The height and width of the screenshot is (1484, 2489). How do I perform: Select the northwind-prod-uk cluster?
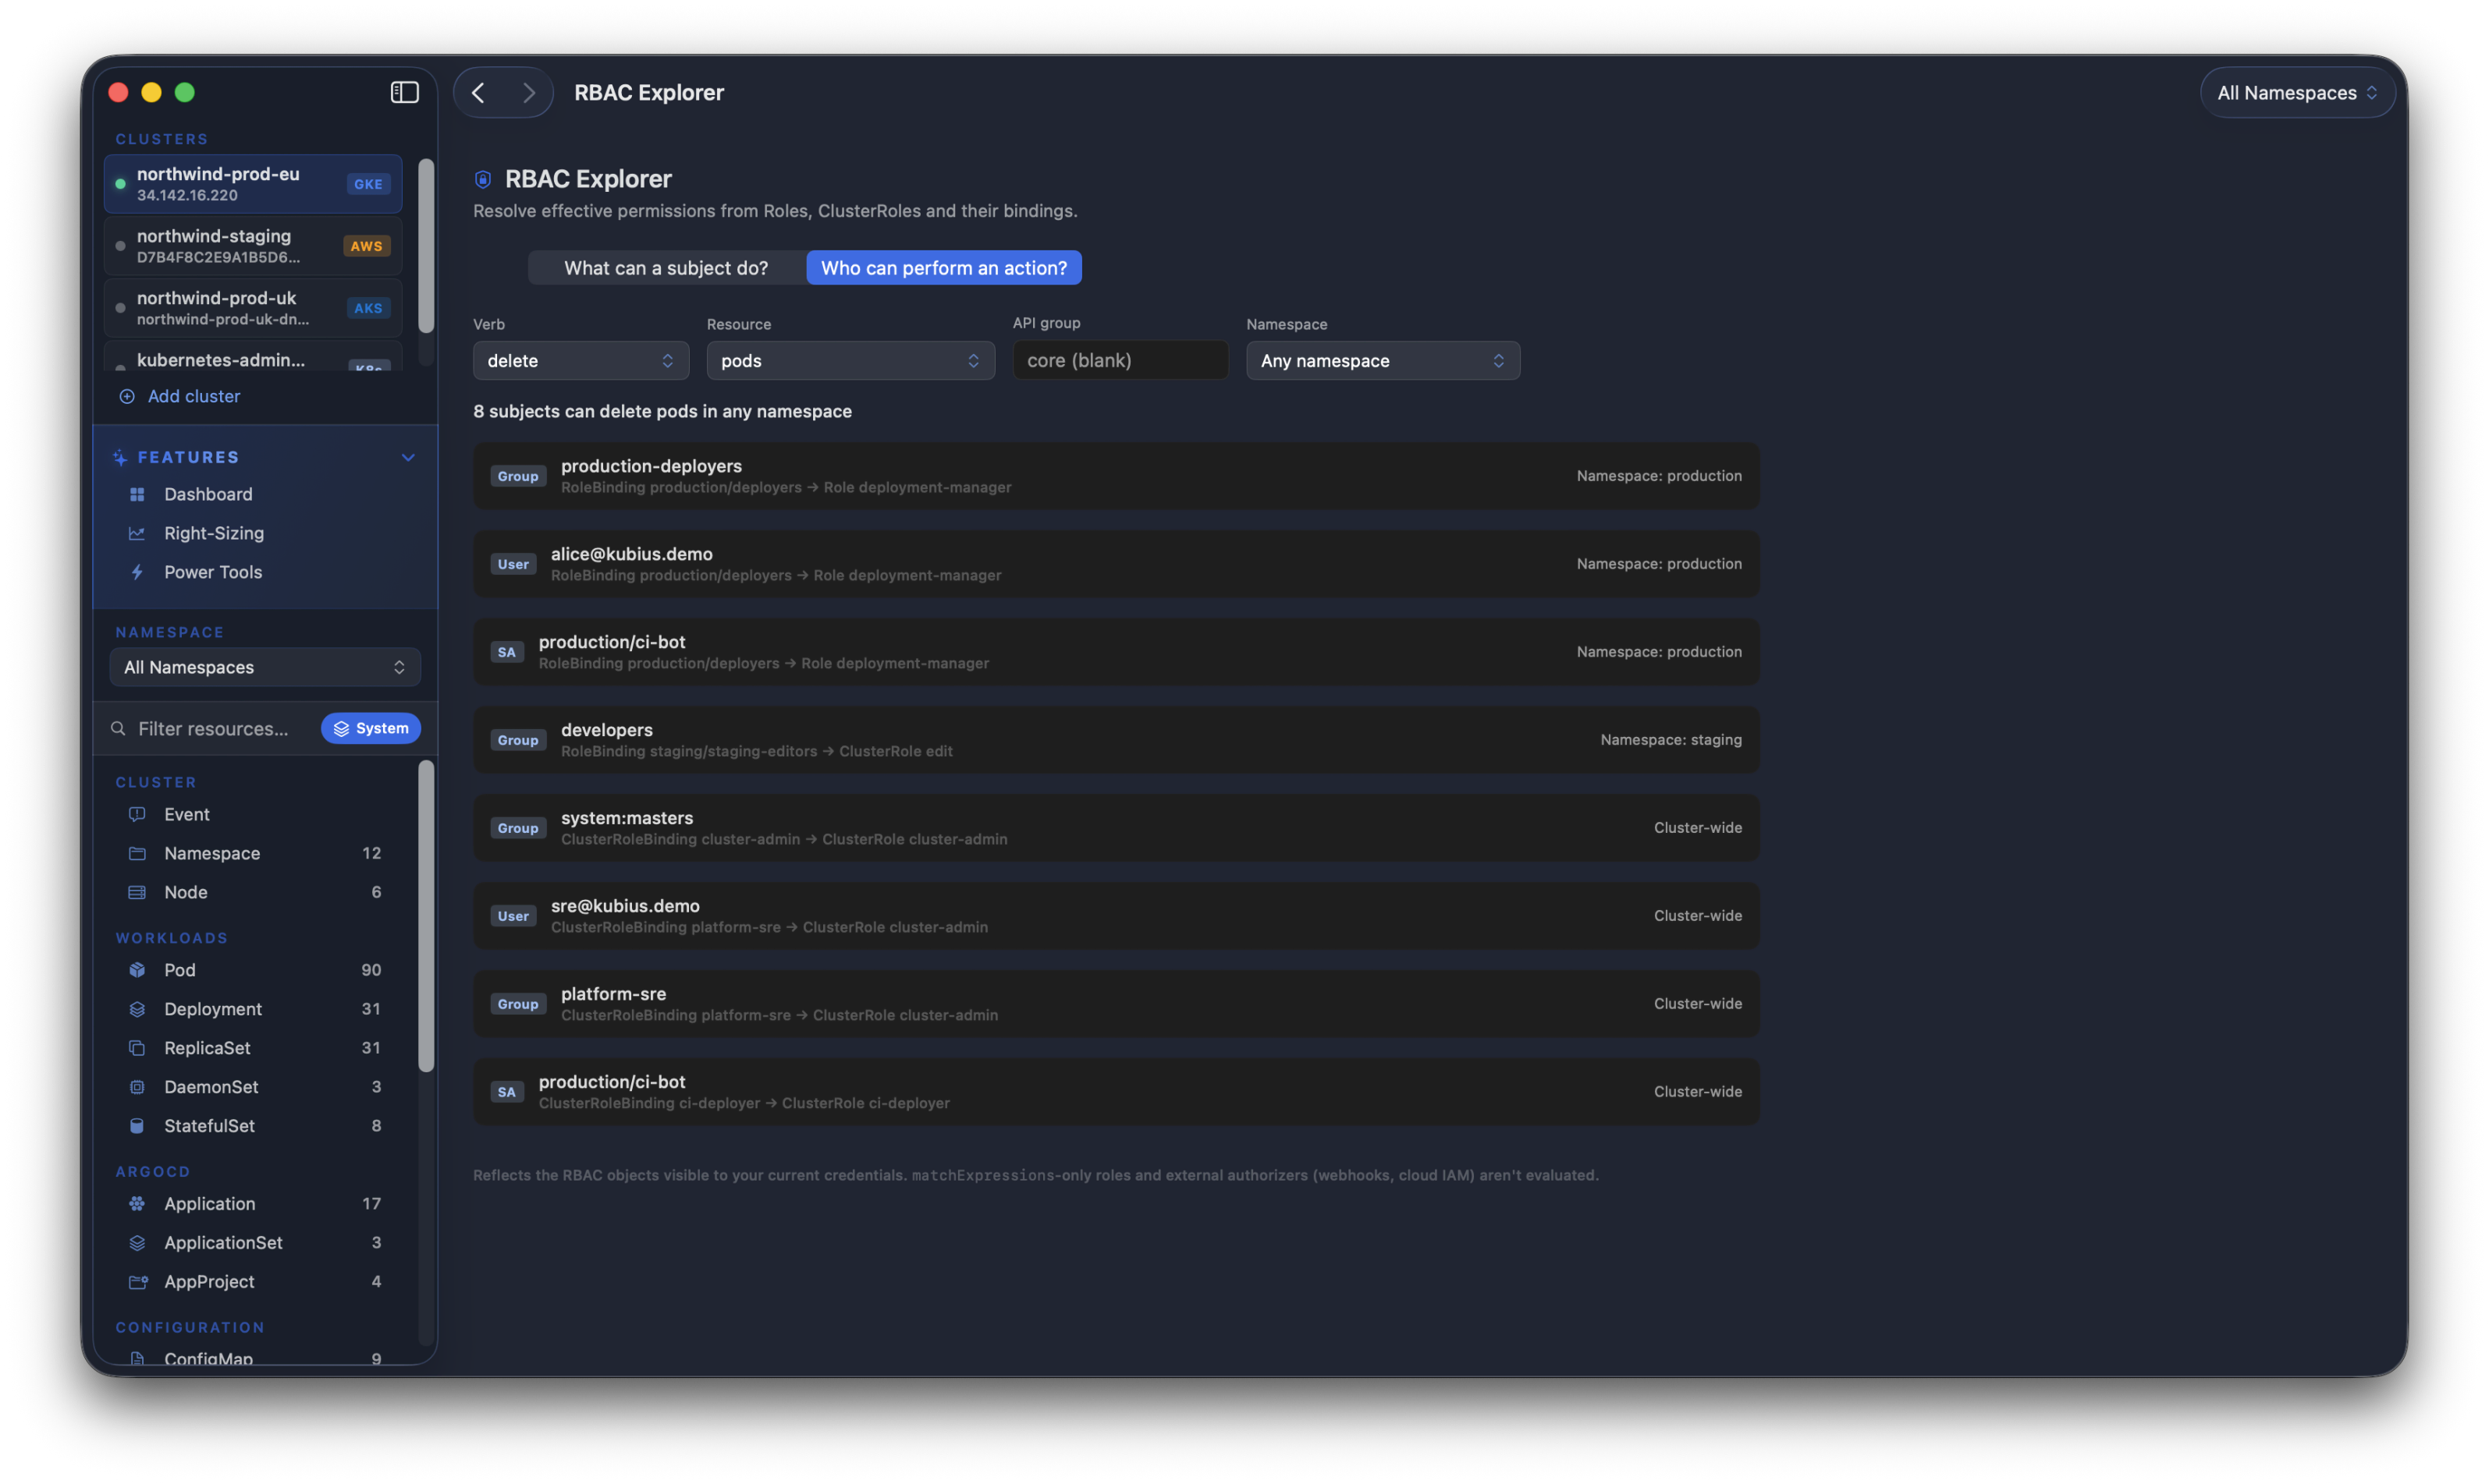pyautogui.click(x=253, y=308)
